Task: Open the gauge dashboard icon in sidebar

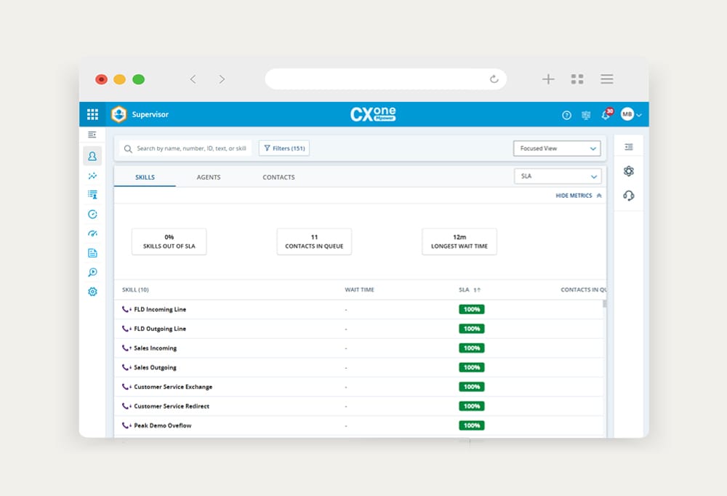Action: [92, 233]
